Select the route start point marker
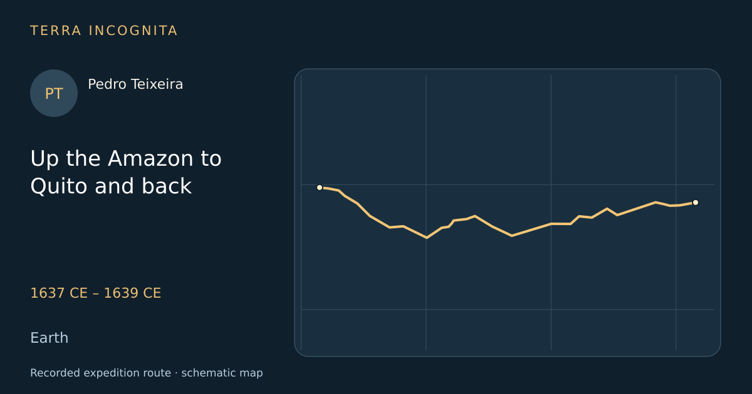Viewport: 752px width, 394px height. tap(320, 188)
